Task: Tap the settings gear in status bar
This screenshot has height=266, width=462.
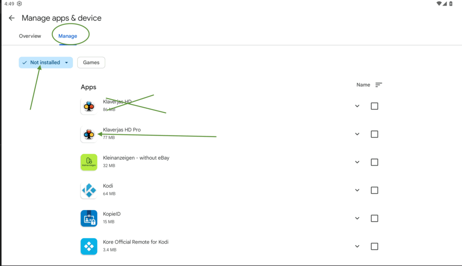Action: pyautogui.click(x=19, y=4)
